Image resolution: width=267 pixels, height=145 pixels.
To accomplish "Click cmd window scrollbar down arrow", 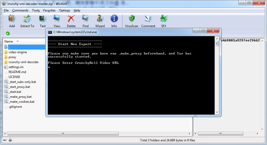I will pyautogui.click(x=217, y=112).
